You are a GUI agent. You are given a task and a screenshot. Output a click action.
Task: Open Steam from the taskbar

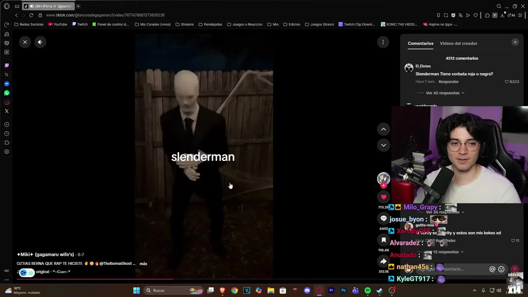[x=379, y=290]
